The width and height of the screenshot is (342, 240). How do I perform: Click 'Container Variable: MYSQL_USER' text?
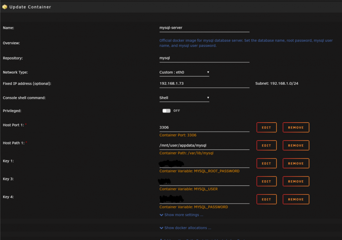188,189
